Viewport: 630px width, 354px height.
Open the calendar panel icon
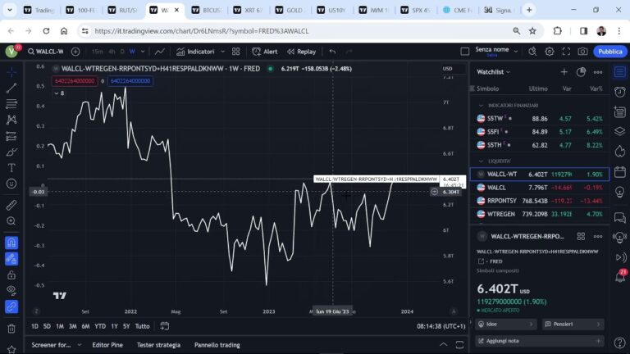tap(620, 172)
